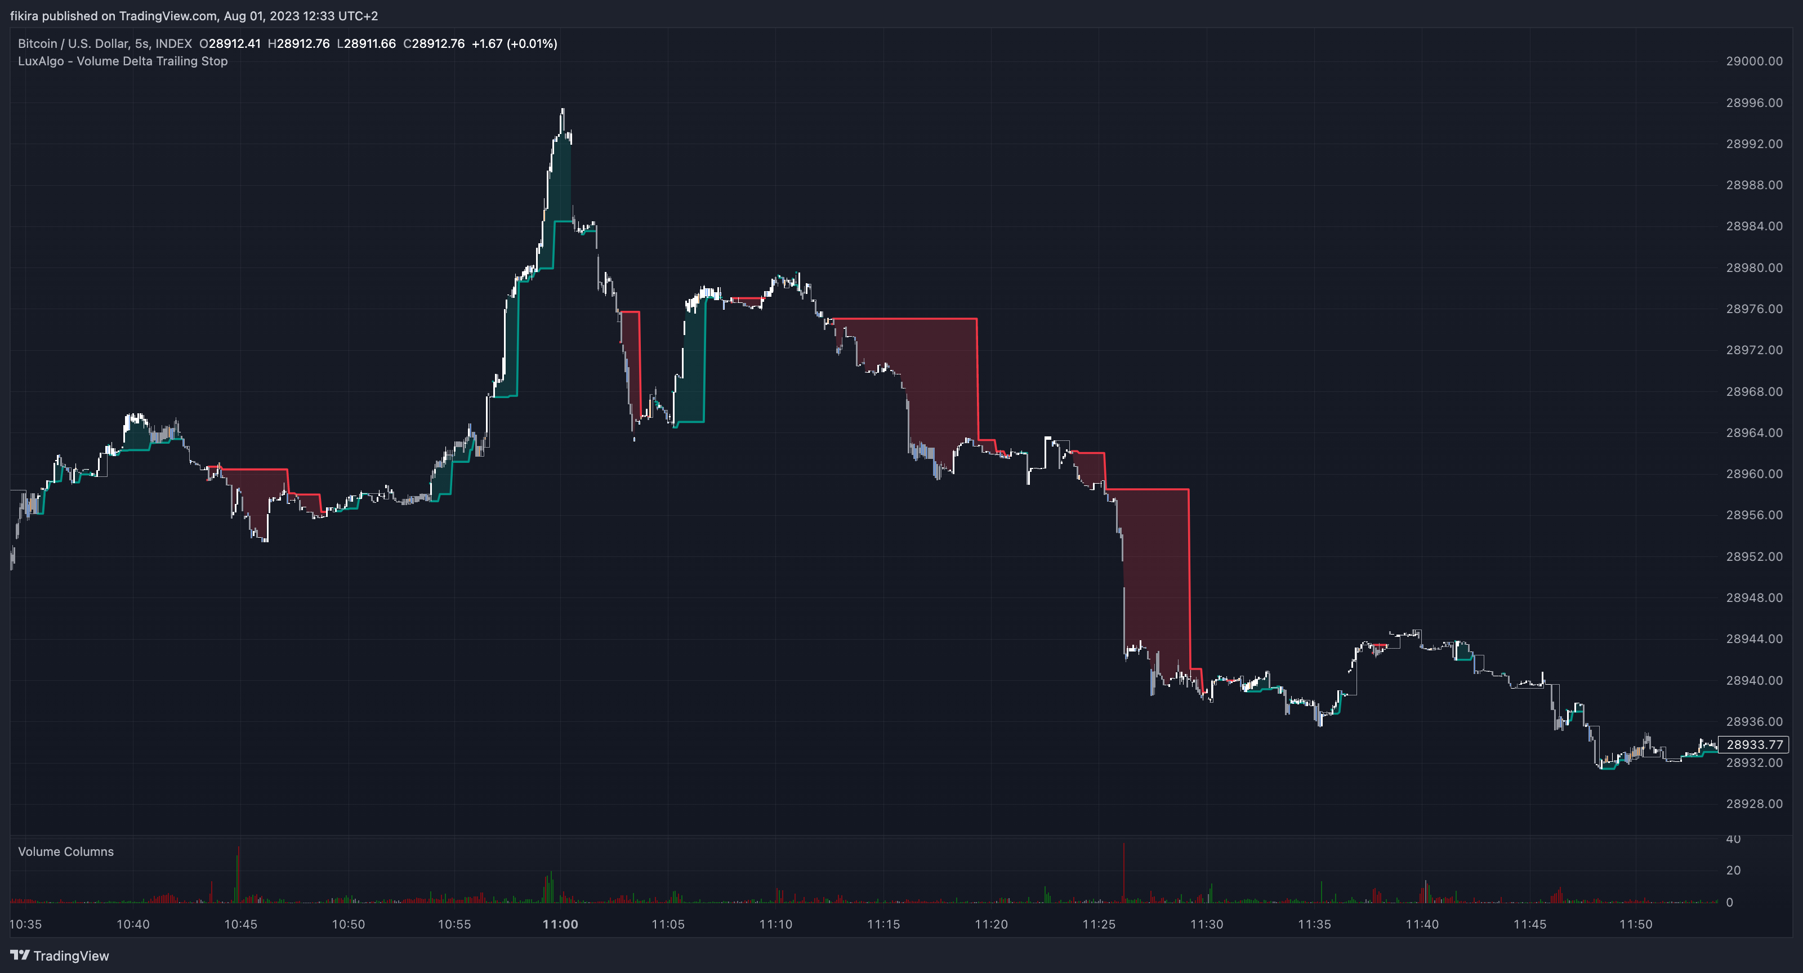Click the 11:25 time axis label
The height and width of the screenshot is (973, 1803).
[x=1100, y=924]
